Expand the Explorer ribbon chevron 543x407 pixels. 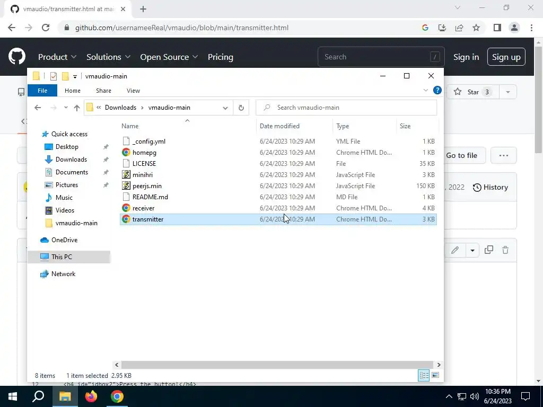click(x=425, y=90)
